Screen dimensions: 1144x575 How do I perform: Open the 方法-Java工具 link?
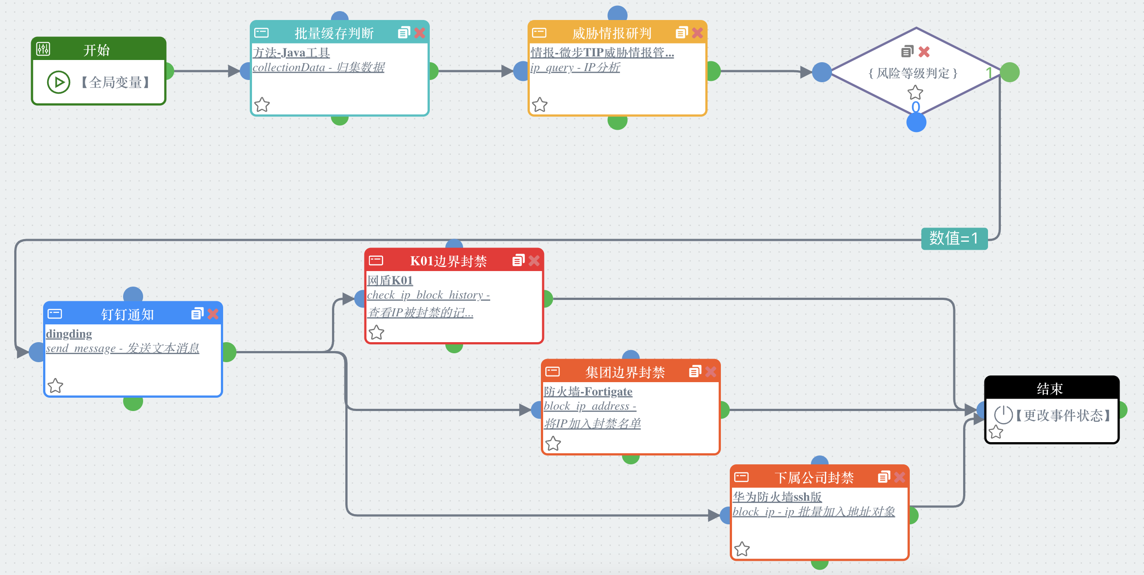click(291, 53)
